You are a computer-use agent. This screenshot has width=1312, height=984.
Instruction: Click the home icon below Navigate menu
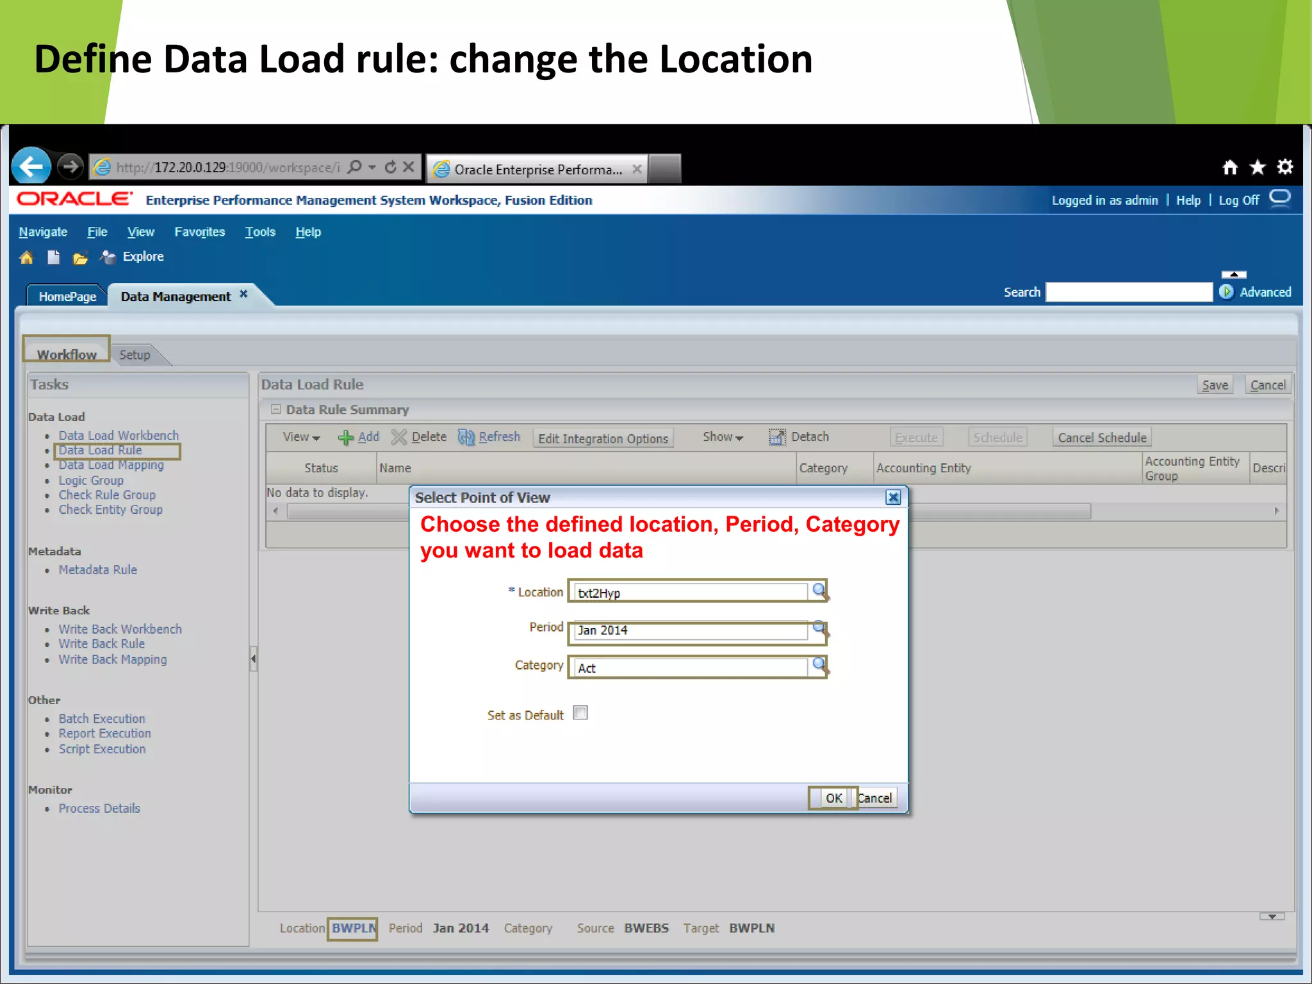tap(26, 258)
